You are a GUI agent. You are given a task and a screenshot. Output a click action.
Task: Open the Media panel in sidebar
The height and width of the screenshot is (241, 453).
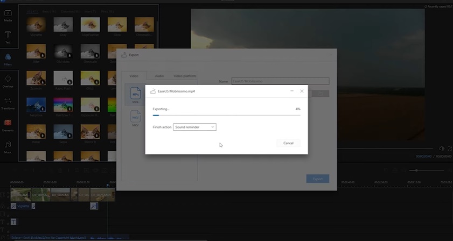point(8,15)
